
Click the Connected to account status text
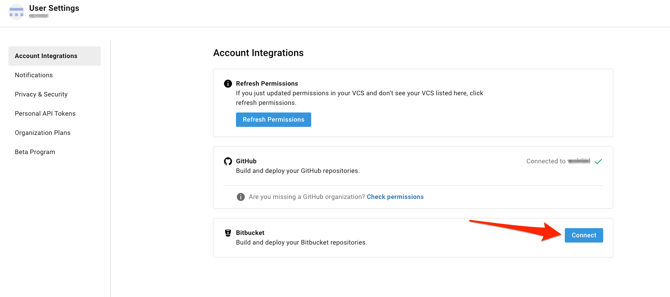point(558,161)
